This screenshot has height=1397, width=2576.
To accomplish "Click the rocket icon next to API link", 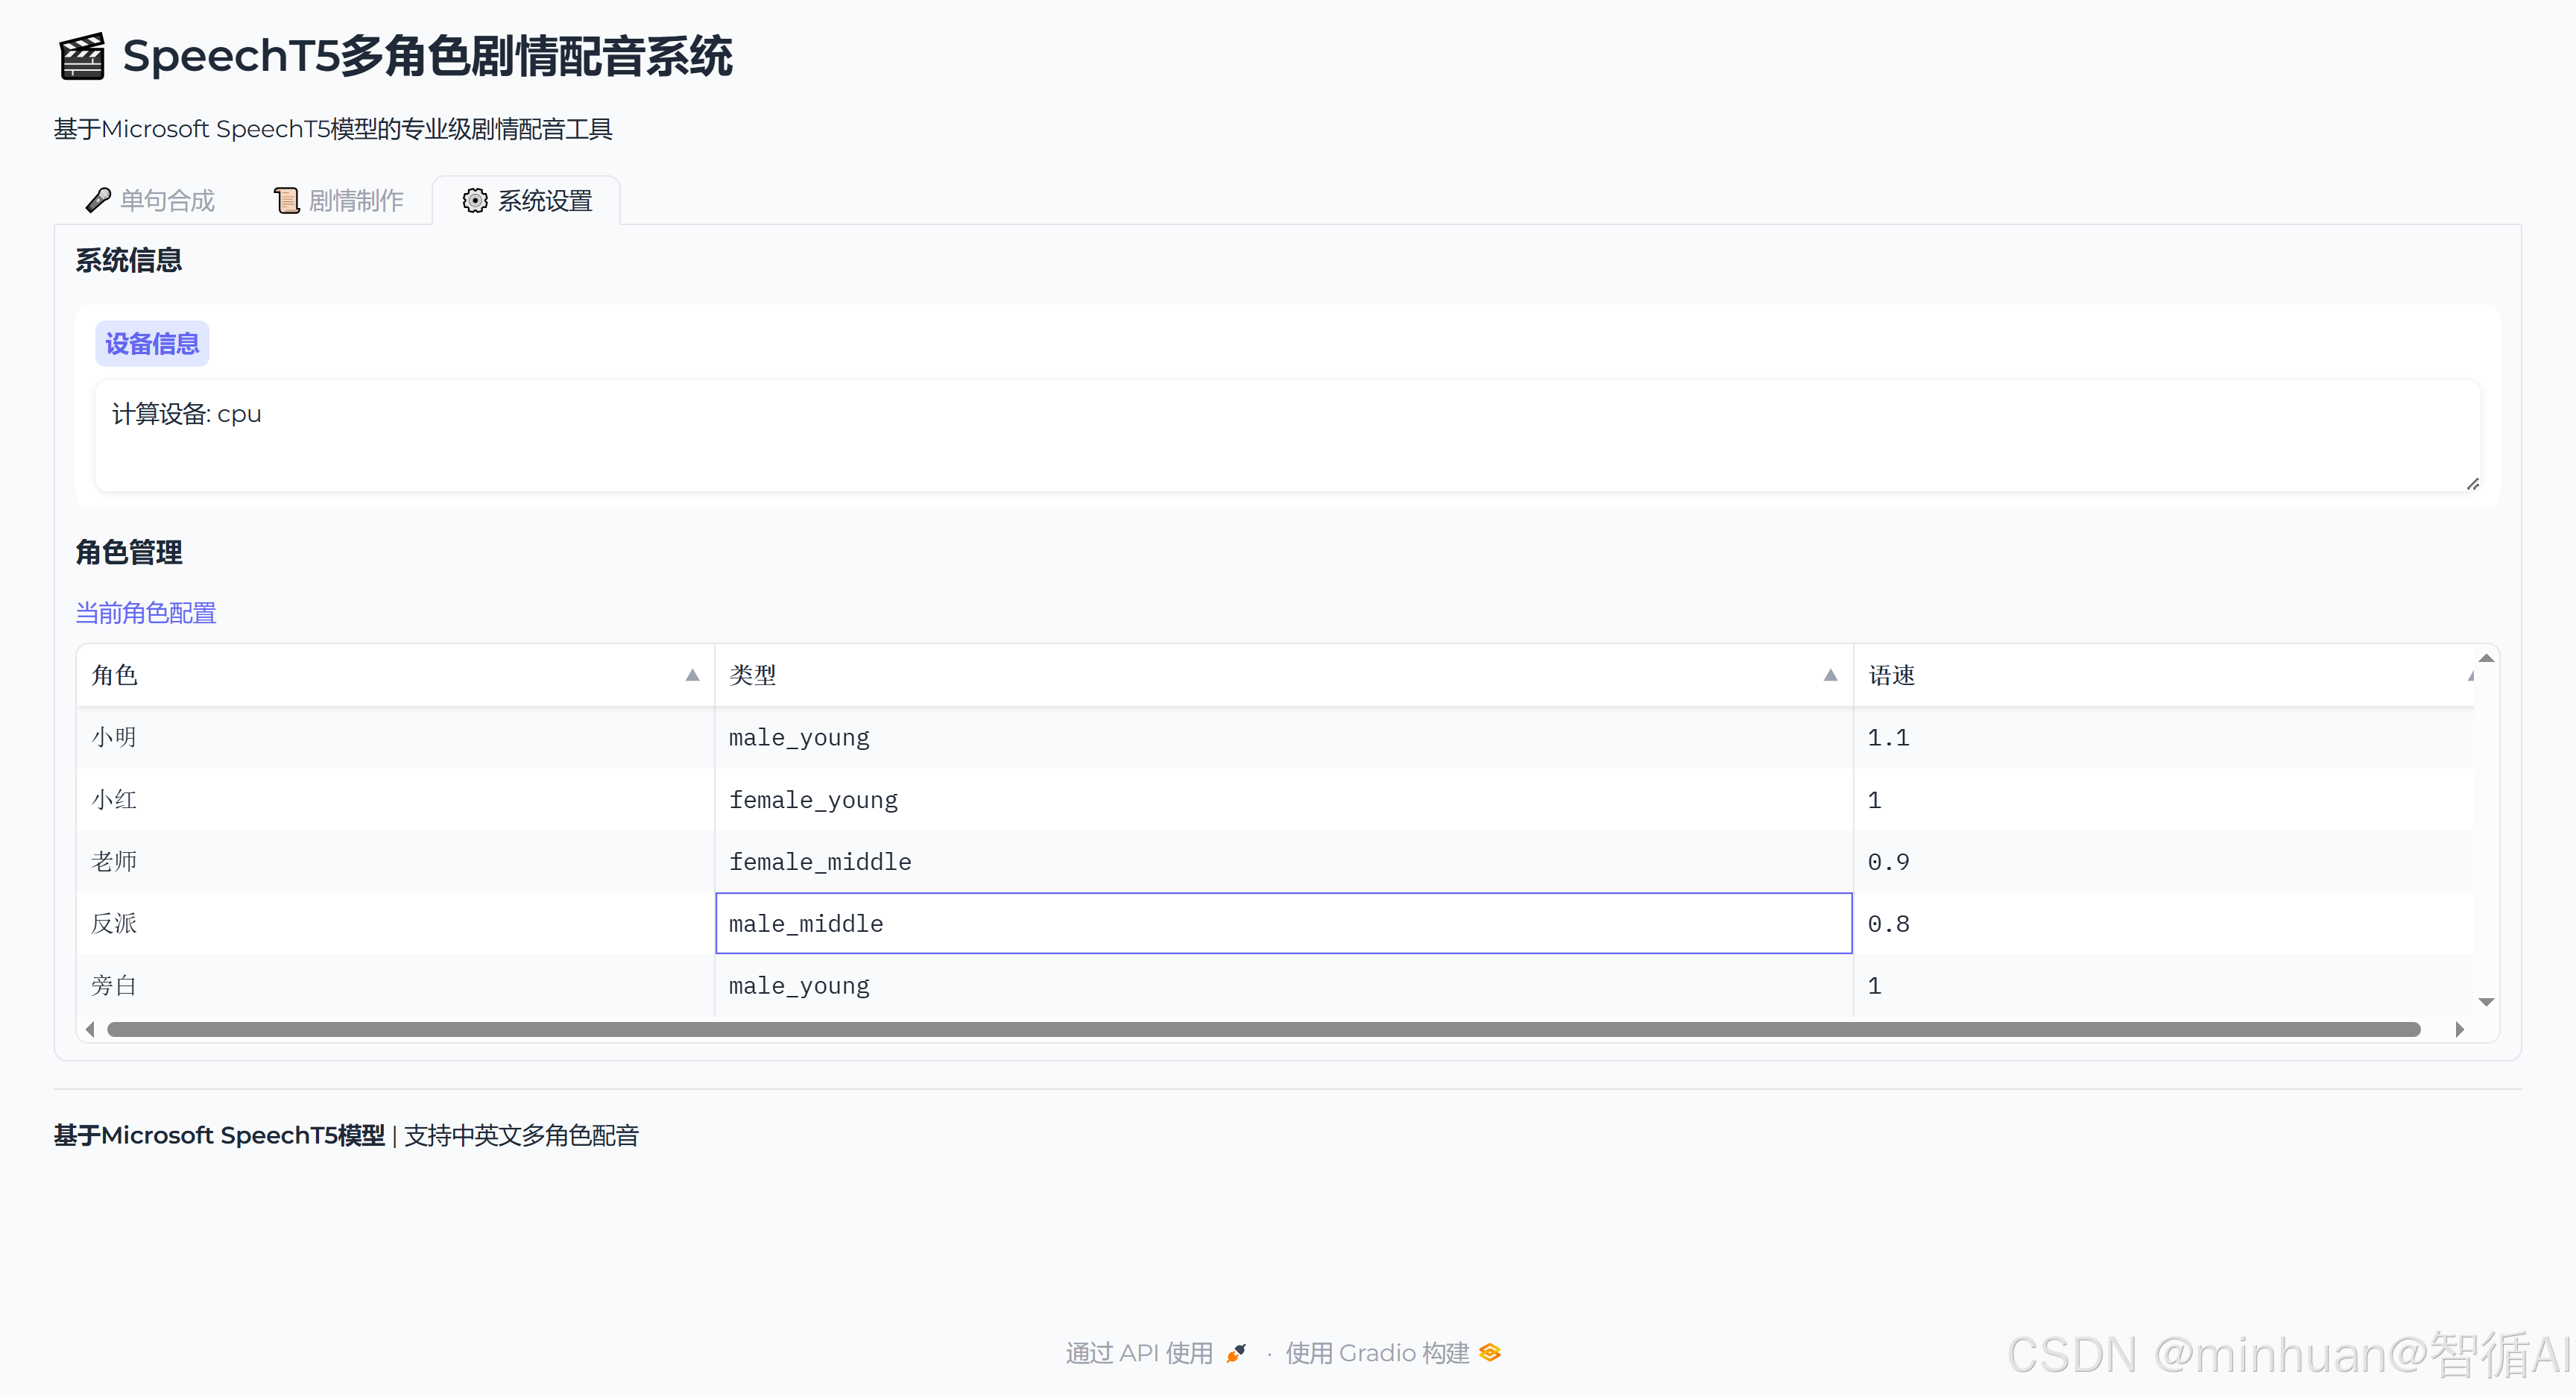I will click(1237, 1353).
